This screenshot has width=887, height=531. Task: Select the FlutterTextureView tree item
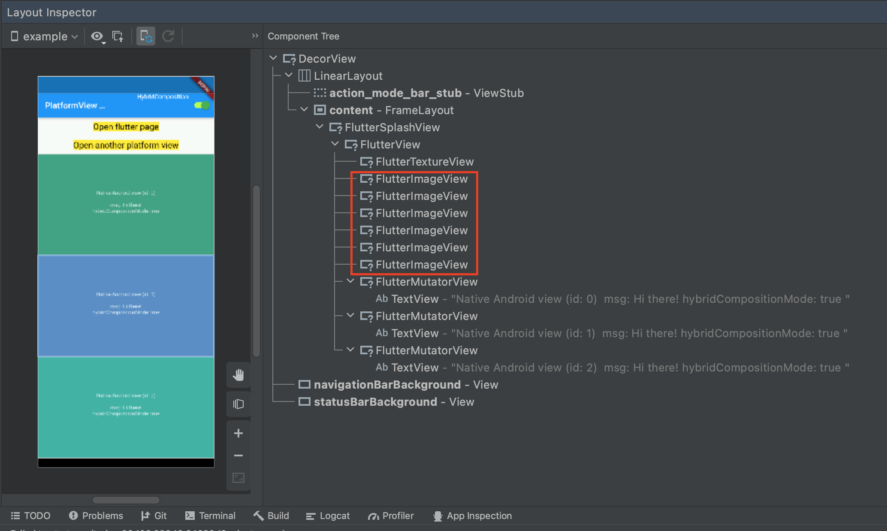(425, 162)
